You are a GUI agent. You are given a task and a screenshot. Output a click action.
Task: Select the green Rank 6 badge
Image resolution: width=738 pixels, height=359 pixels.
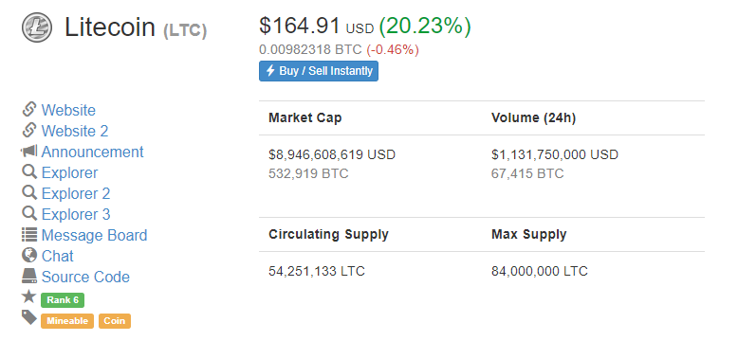(x=63, y=299)
